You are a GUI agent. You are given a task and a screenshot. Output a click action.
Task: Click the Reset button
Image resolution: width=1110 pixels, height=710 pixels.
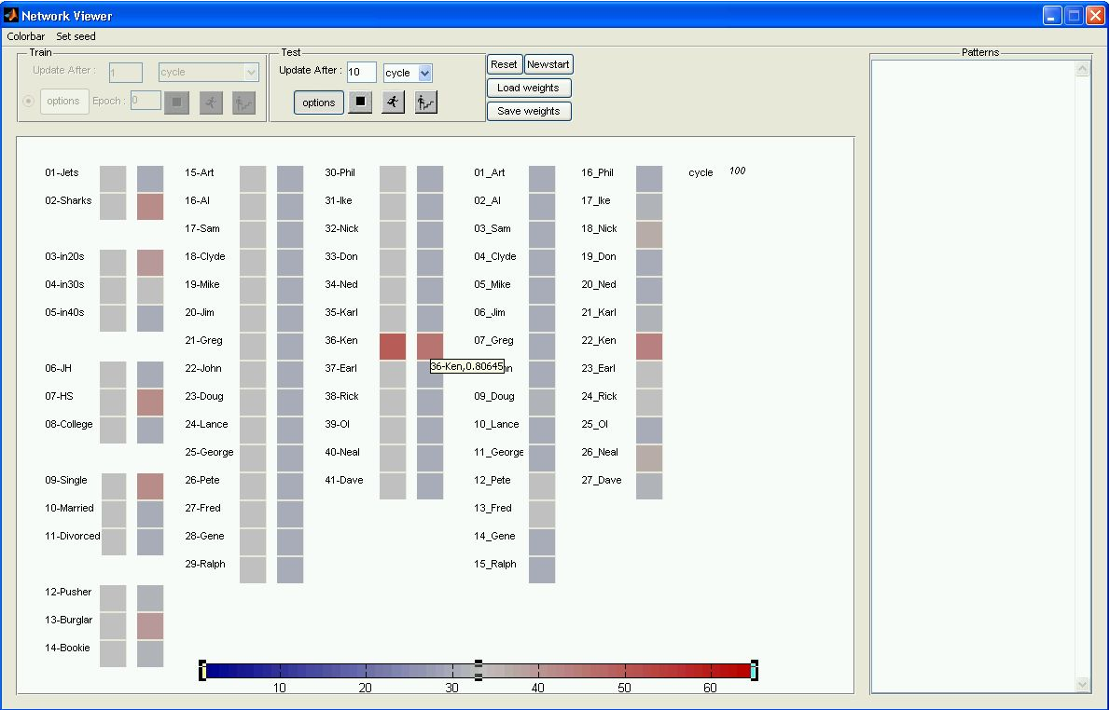(x=504, y=64)
